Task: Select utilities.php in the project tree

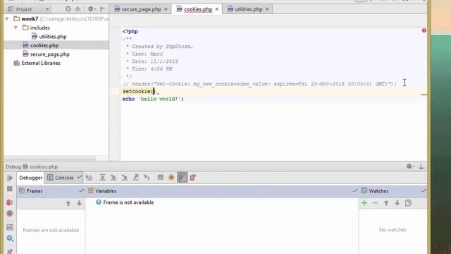Action: click(53, 37)
